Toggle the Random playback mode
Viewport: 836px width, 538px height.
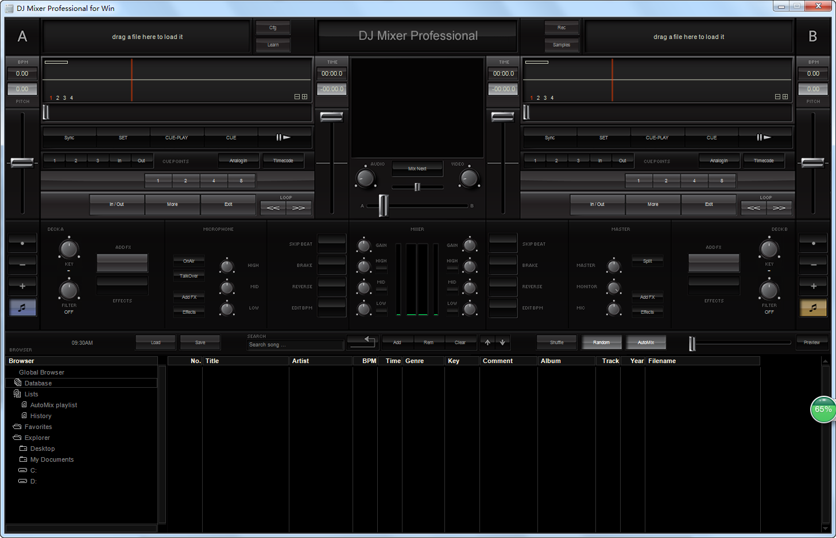click(601, 342)
